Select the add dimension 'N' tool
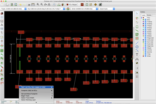Image resolution: width=156 pixels, height=104 pixels. point(137,59)
